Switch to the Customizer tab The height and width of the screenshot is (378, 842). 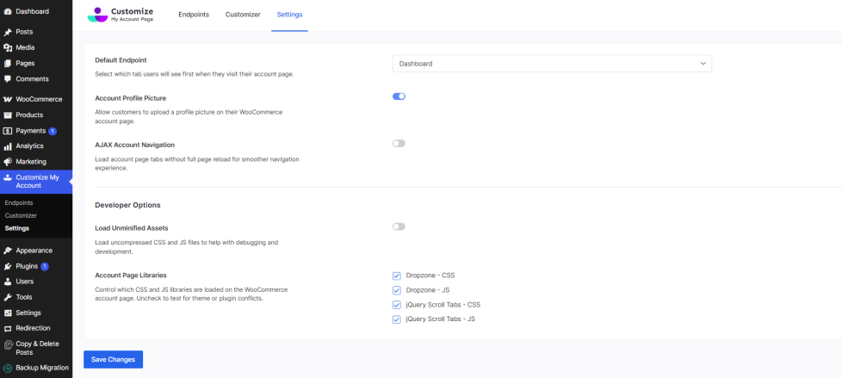click(243, 15)
